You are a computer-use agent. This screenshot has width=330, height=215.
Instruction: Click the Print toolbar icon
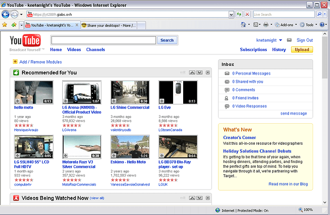(266, 25)
